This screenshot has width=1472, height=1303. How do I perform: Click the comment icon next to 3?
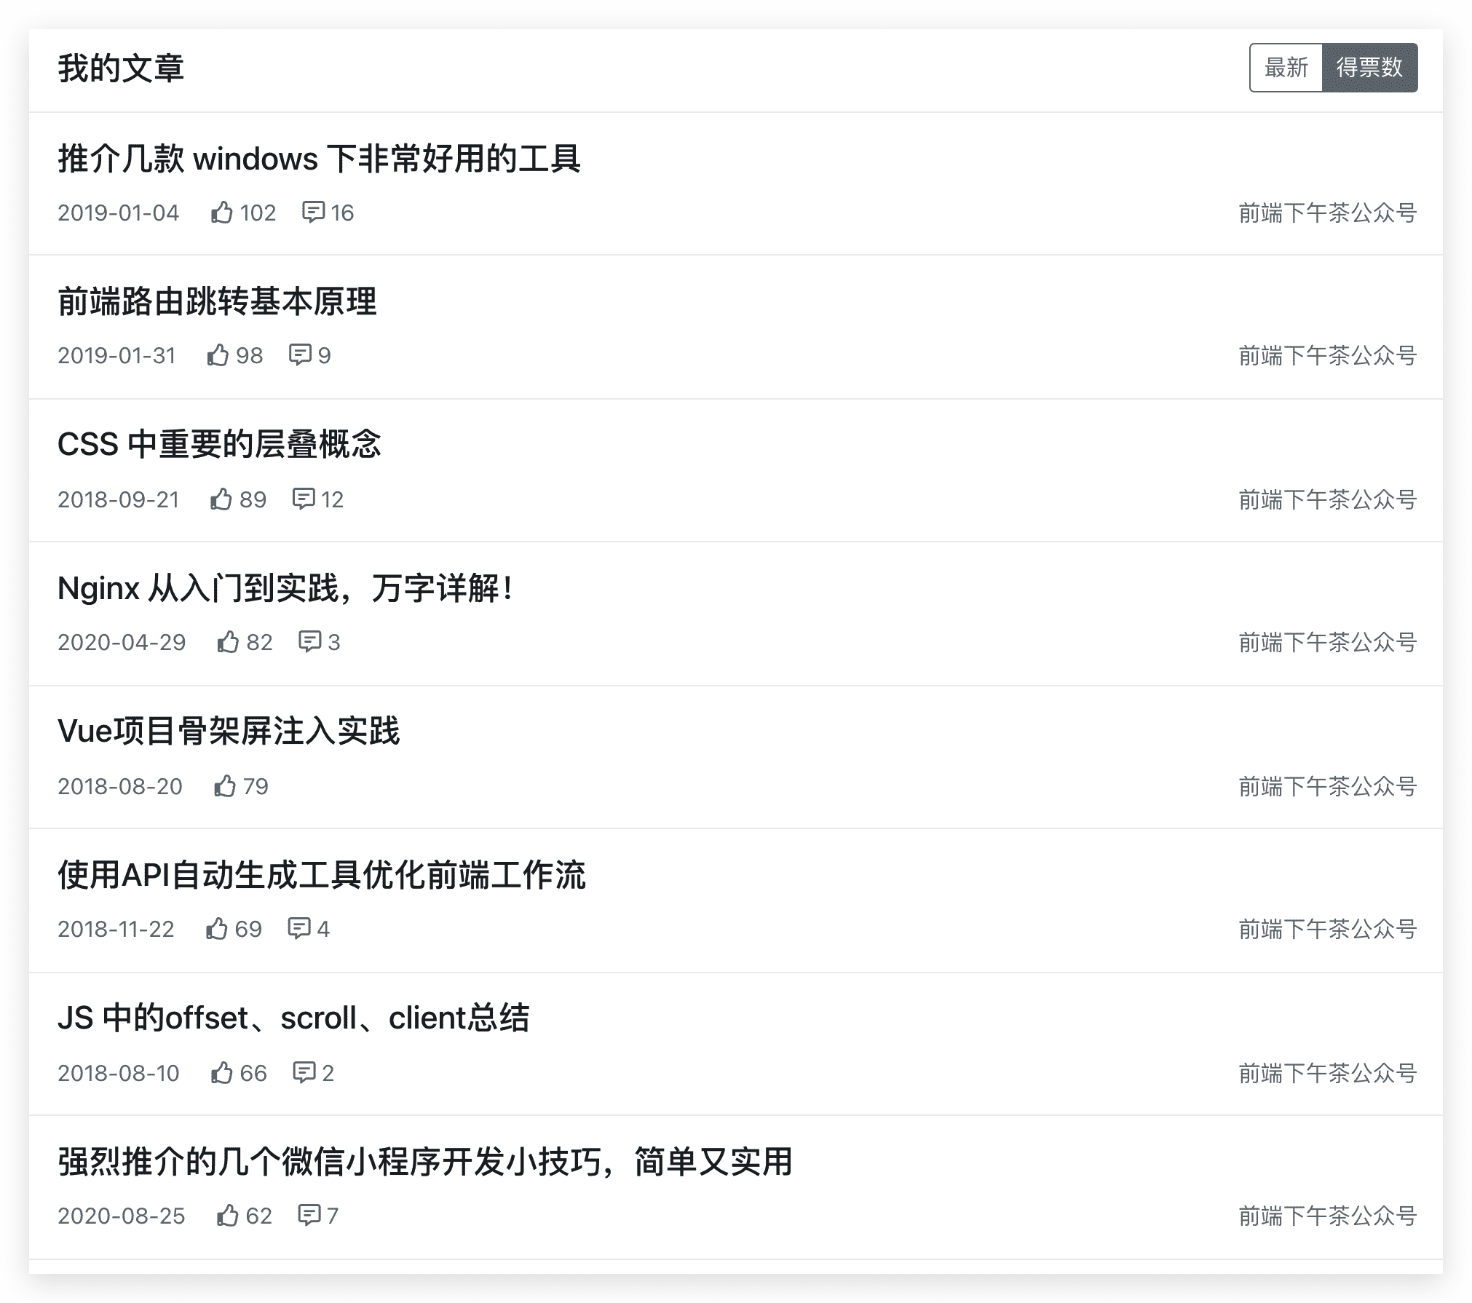tap(309, 641)
